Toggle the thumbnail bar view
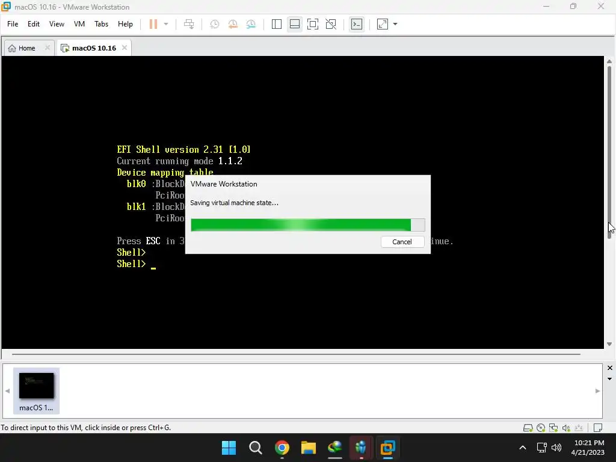Screen dimensions: 616x462 (295, 24)
